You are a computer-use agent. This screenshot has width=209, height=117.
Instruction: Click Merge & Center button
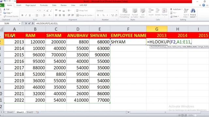tap(84, 15)
